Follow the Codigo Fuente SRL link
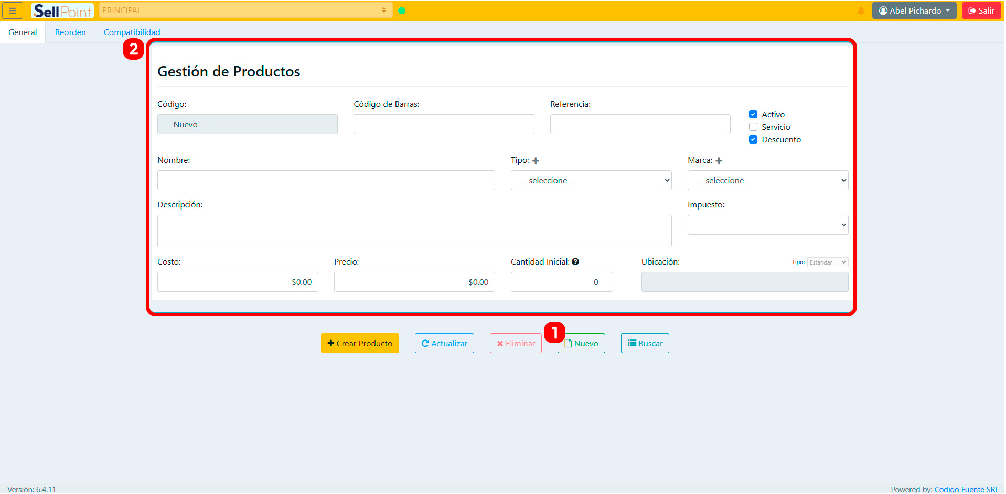1006x494 pixels. [966, 489]
